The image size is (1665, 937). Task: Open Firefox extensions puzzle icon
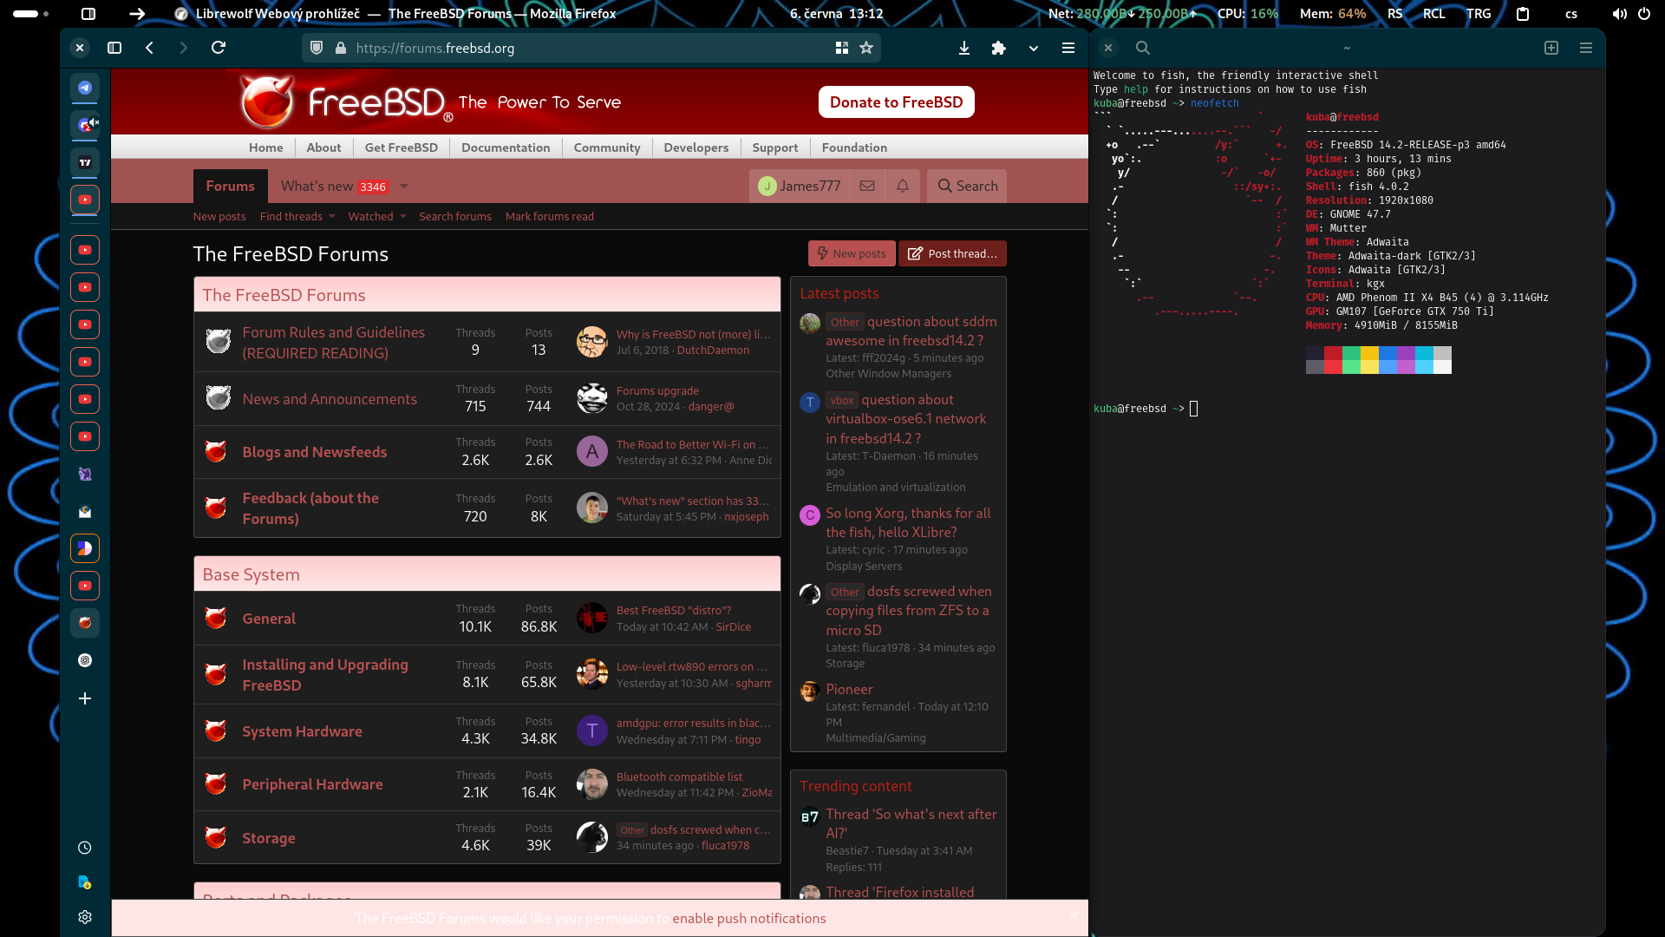pyautogui.click(x=998, y=49)
